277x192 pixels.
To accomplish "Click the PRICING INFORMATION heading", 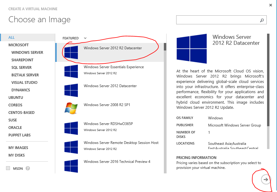I will coord(196,158).
